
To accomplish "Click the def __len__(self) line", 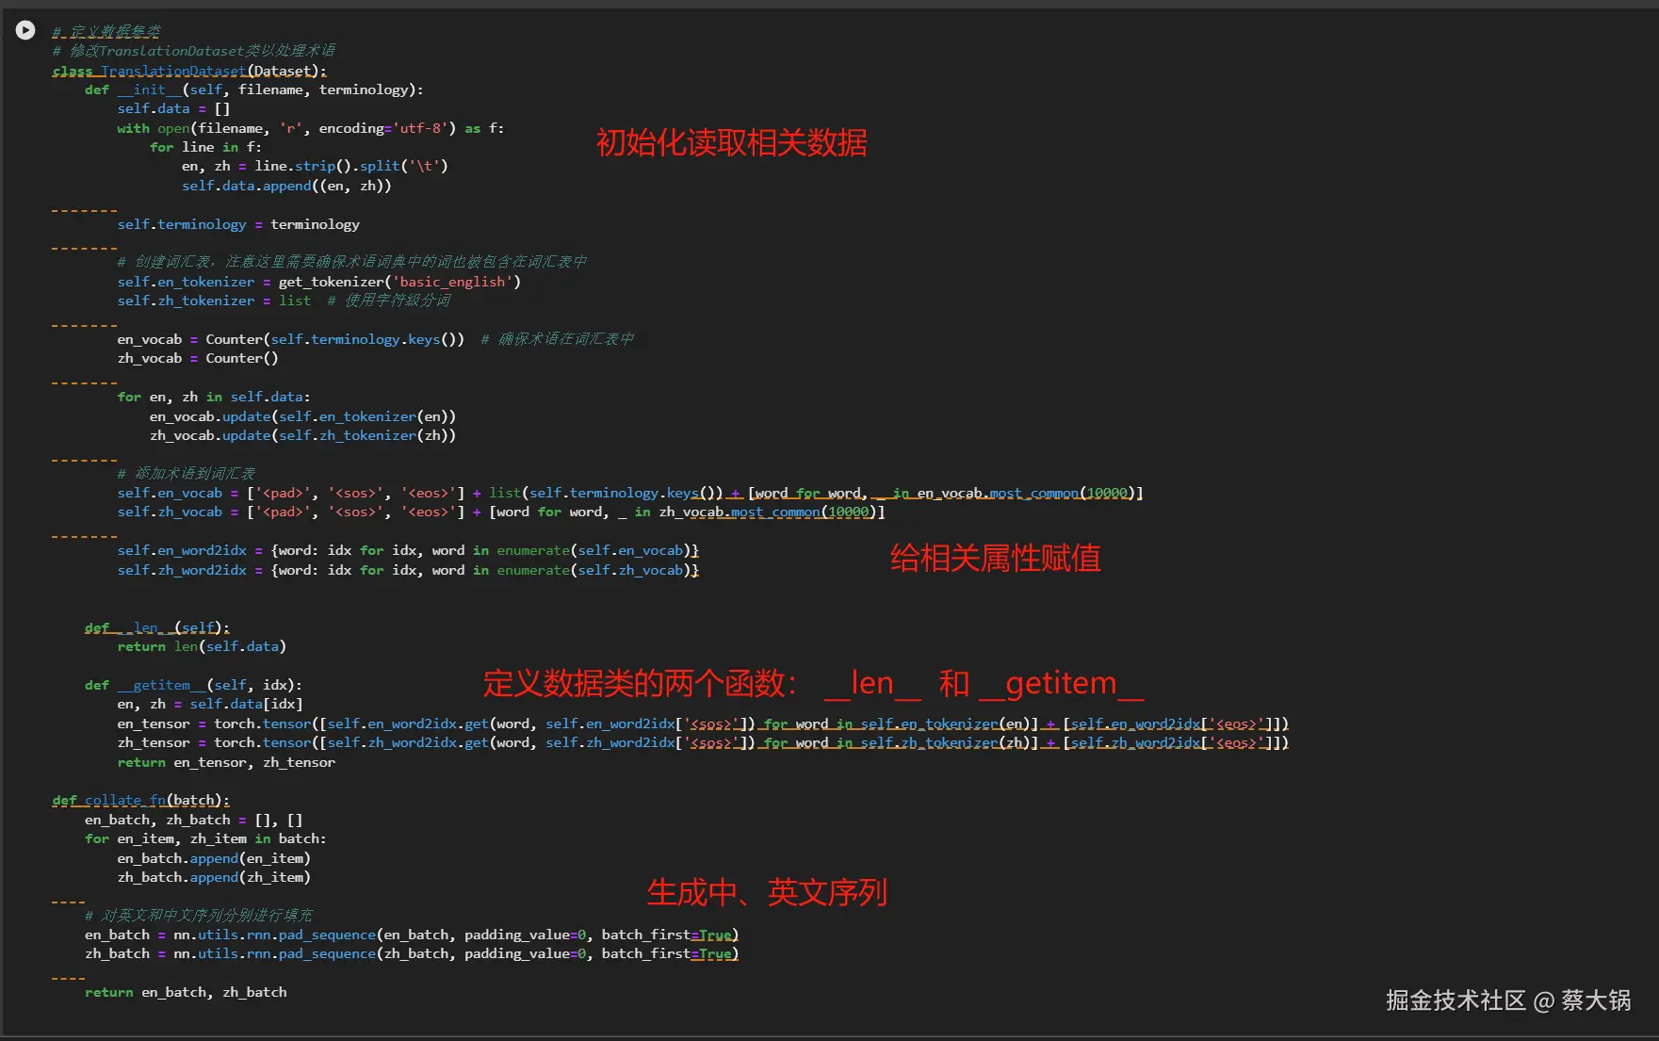I will (157, 627).
